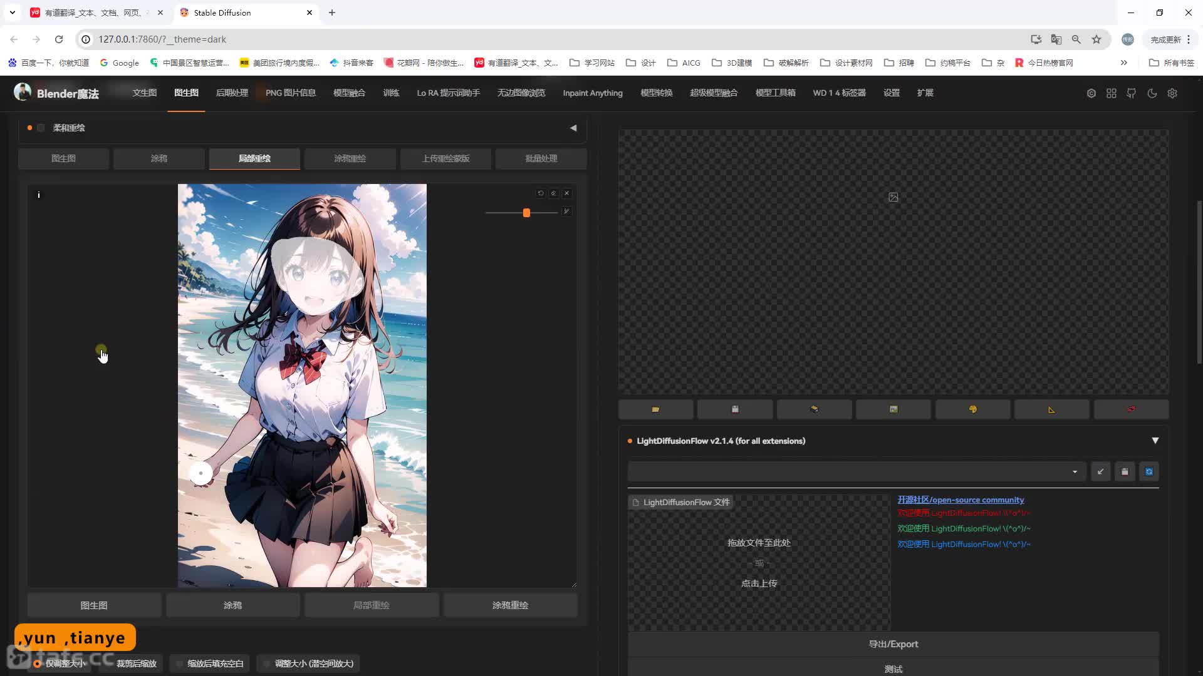1203x676 pixels.
Task: Open the 批量处理 sub-tab
Action: (541, 158)
